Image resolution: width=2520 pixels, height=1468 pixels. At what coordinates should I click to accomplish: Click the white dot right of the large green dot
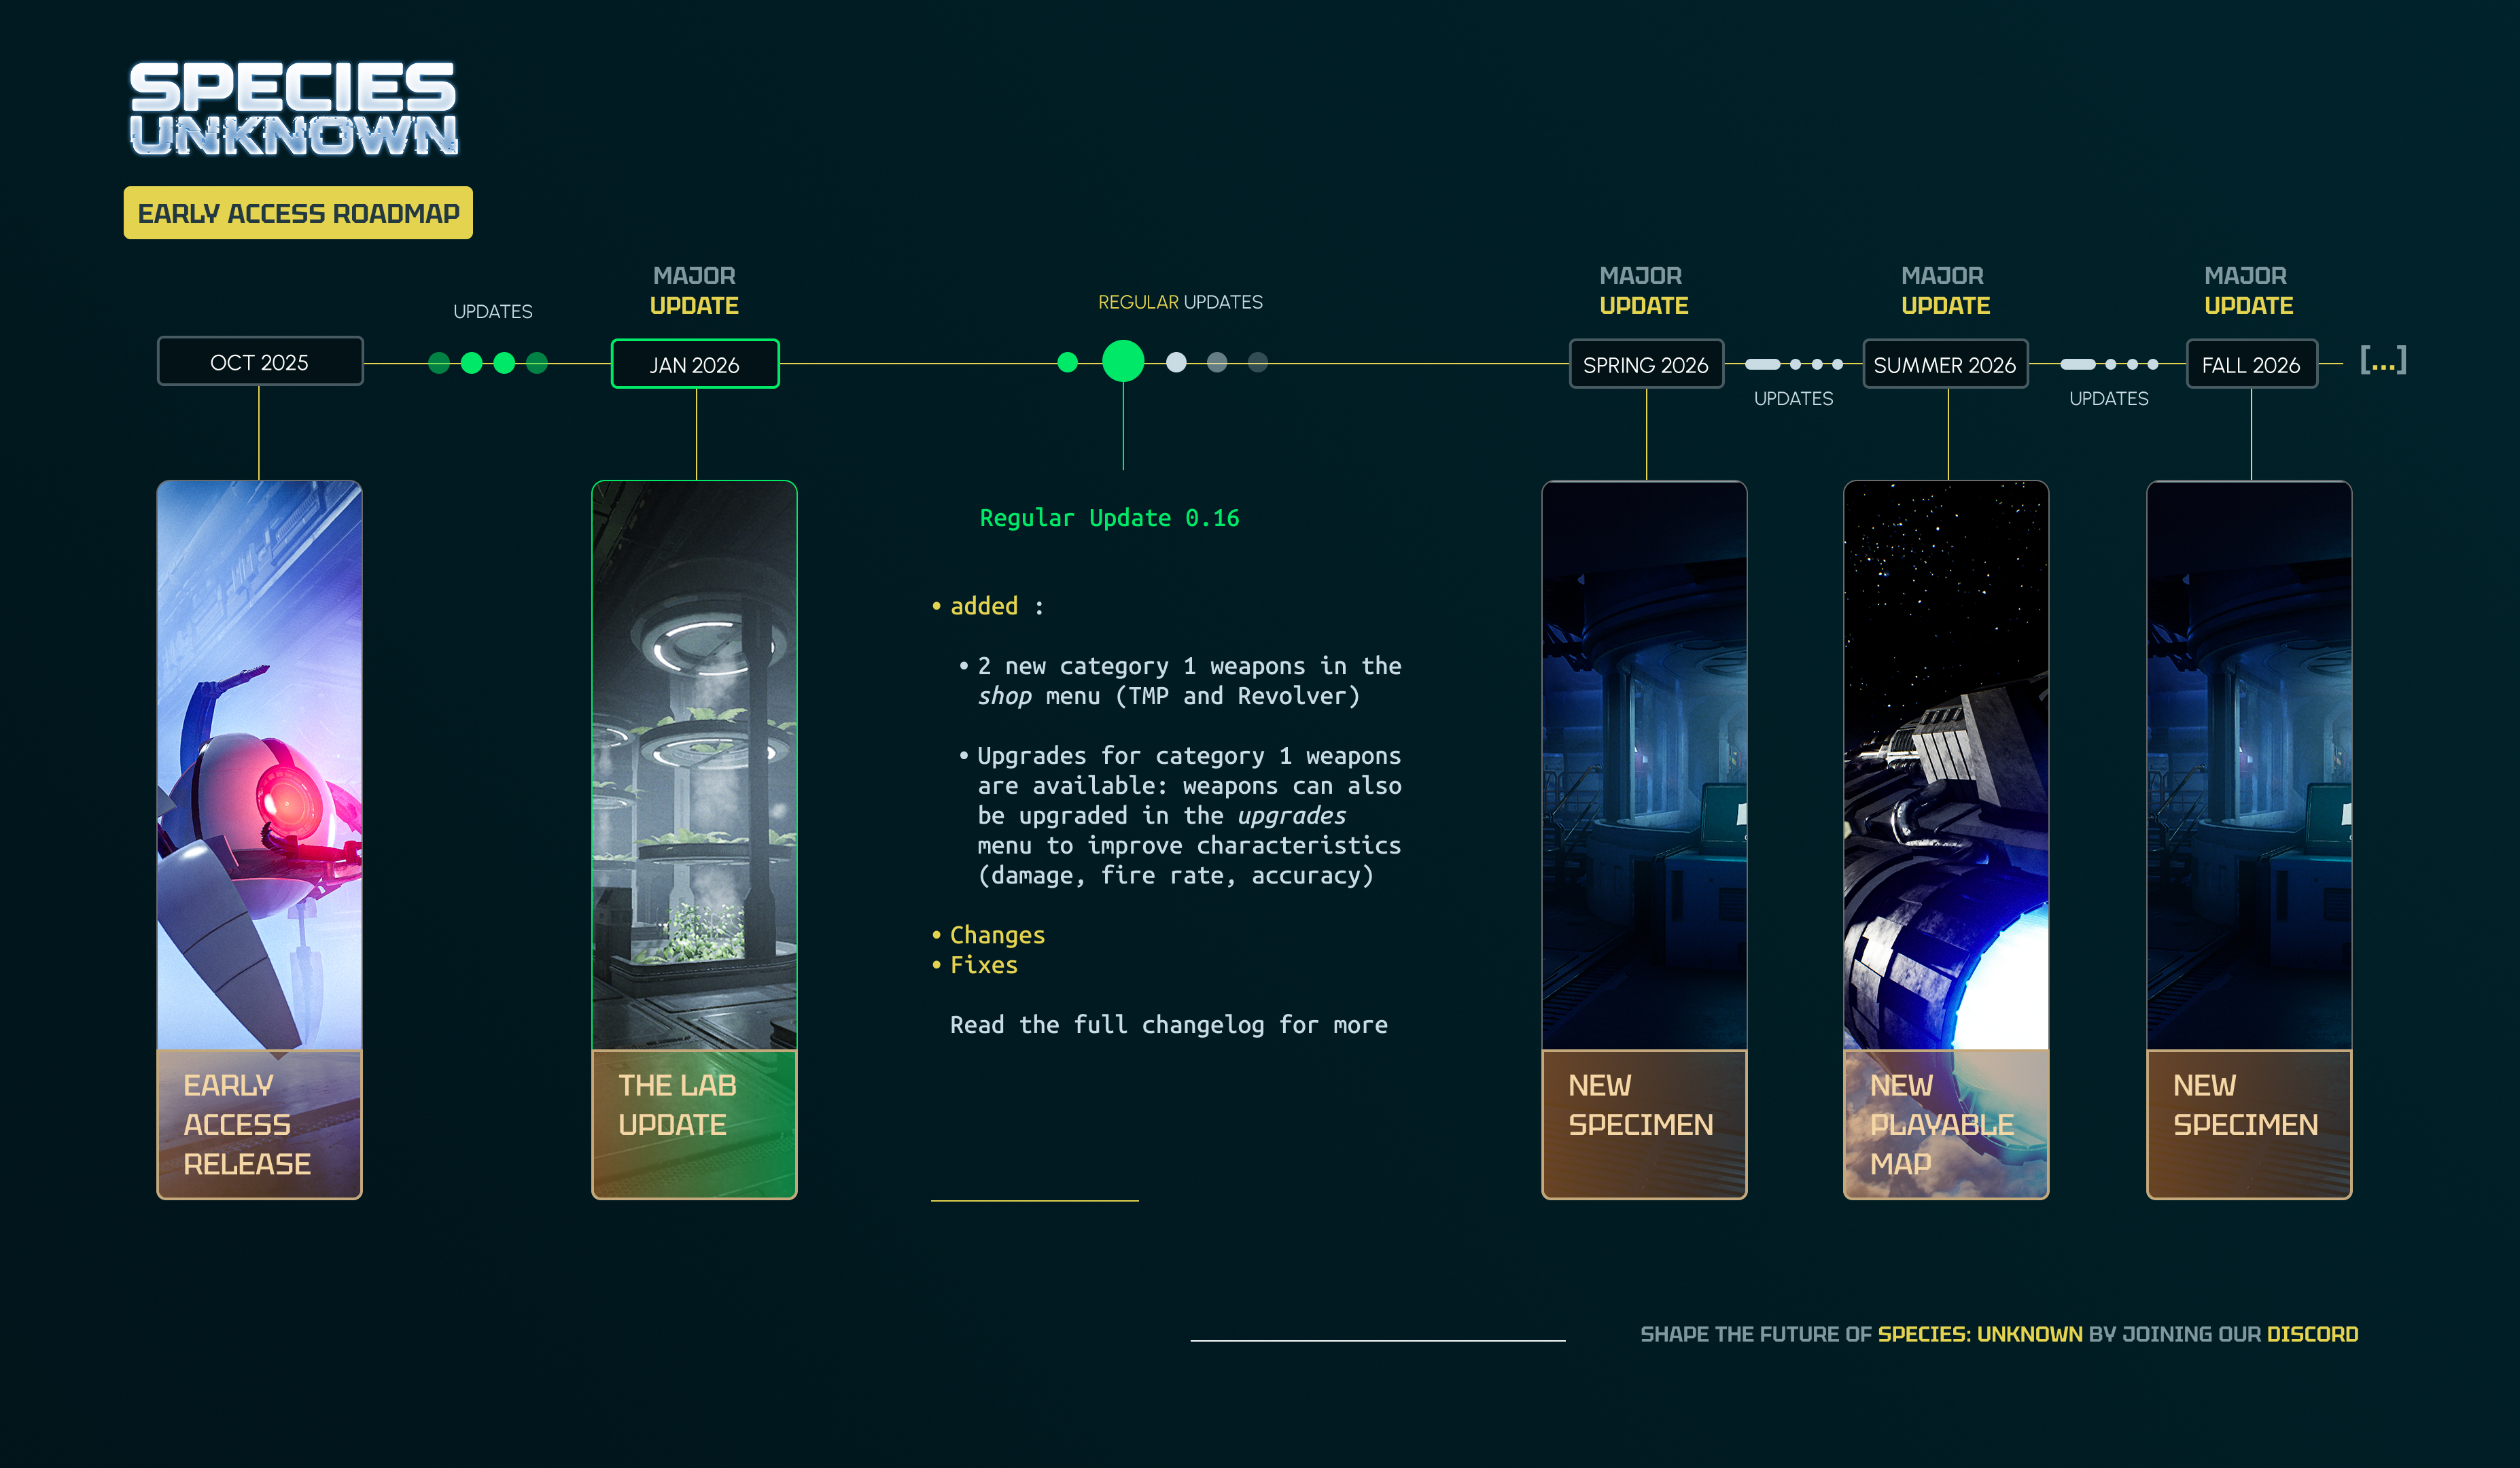coord(1176,362)
